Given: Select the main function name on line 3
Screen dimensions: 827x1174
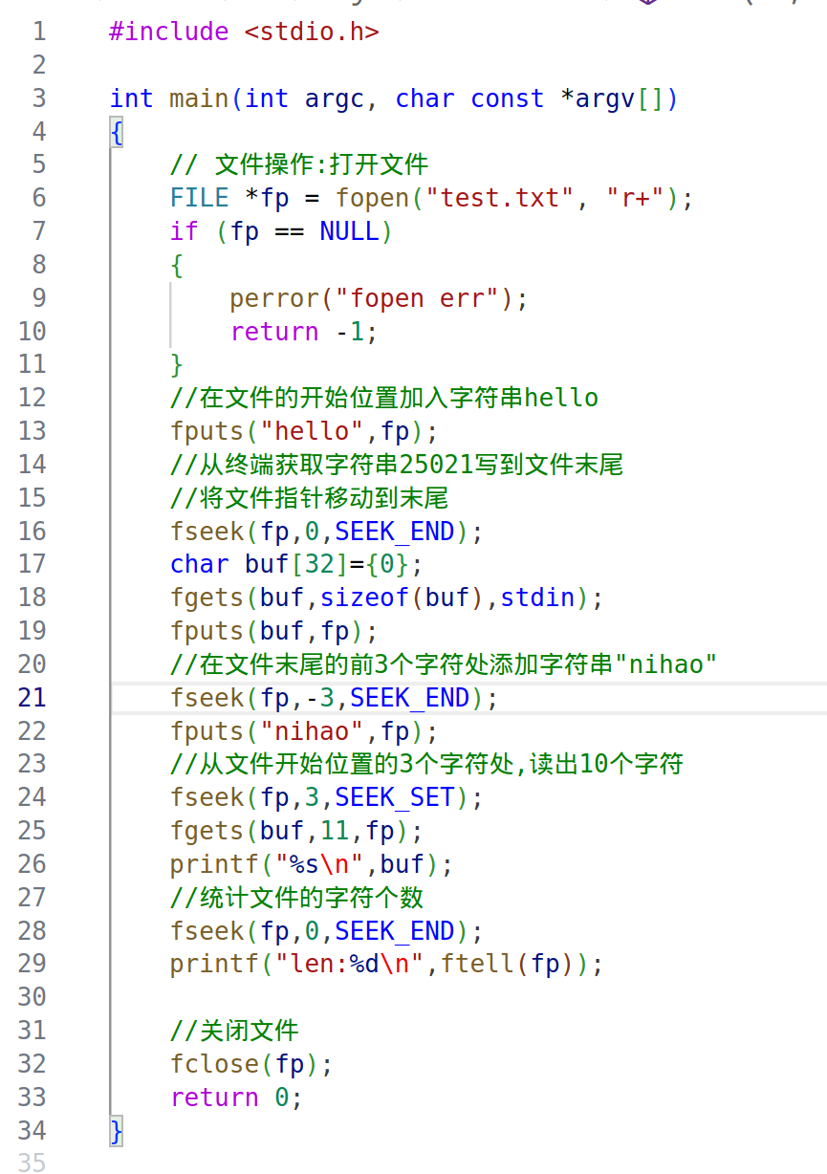Looking at the screenshot, I should (x=198, y=98).
